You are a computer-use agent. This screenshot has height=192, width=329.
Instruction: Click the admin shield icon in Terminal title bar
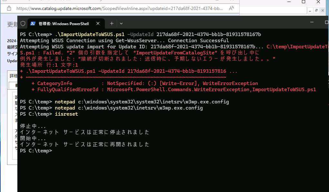pos(23,23)
